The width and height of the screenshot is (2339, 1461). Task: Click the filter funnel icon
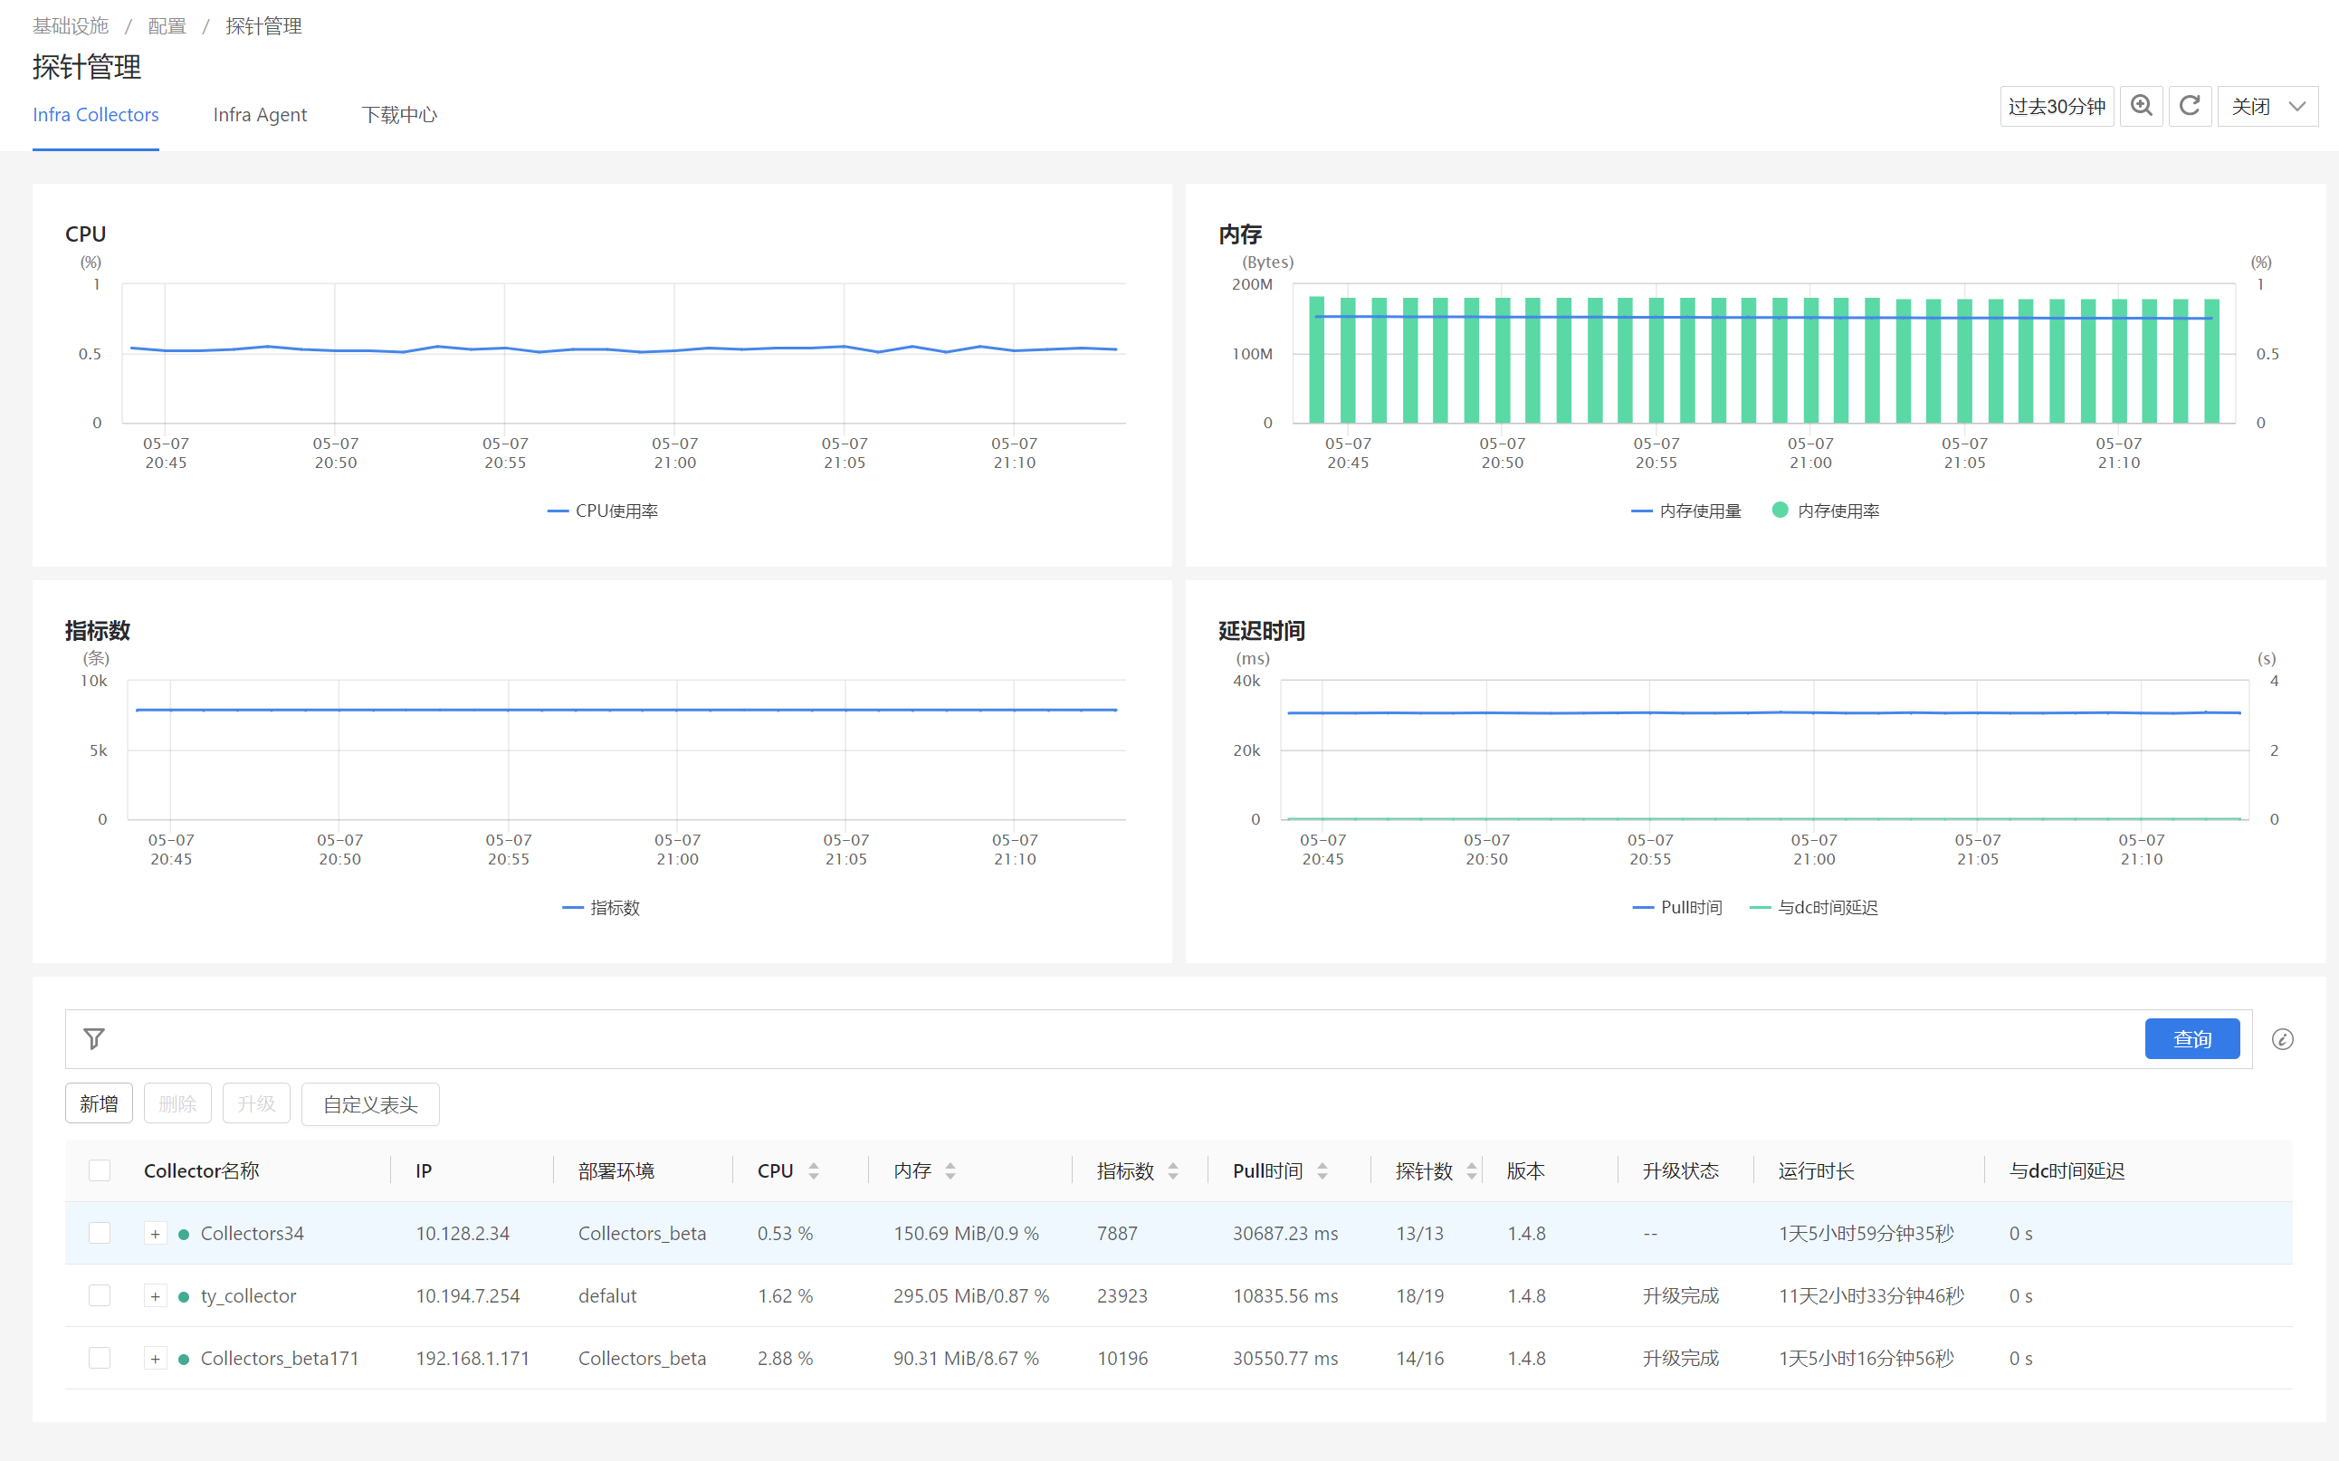94,1039
